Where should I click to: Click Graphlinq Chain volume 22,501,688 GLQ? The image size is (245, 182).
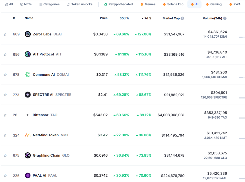tap(215, 158)
